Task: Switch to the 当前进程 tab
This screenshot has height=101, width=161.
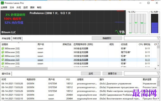Action: 17,38
